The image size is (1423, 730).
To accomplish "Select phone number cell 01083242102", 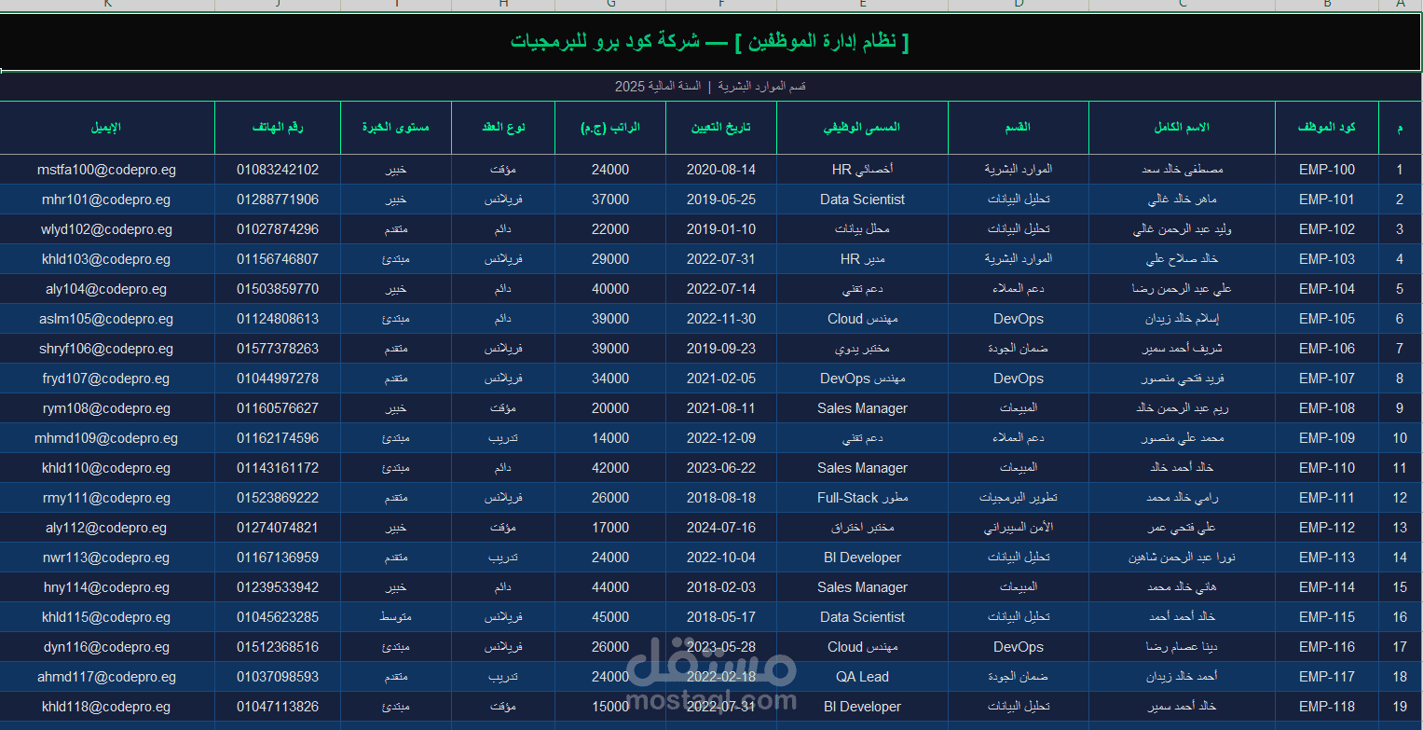I will (278, 170).
